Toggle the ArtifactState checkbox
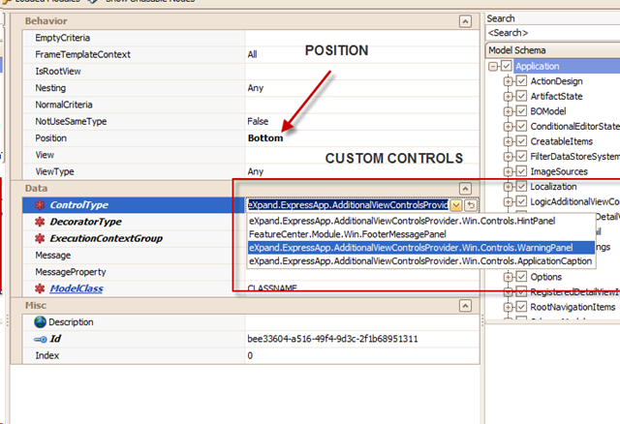This screenshot has width=620, height=424. [x=521, y=96]
